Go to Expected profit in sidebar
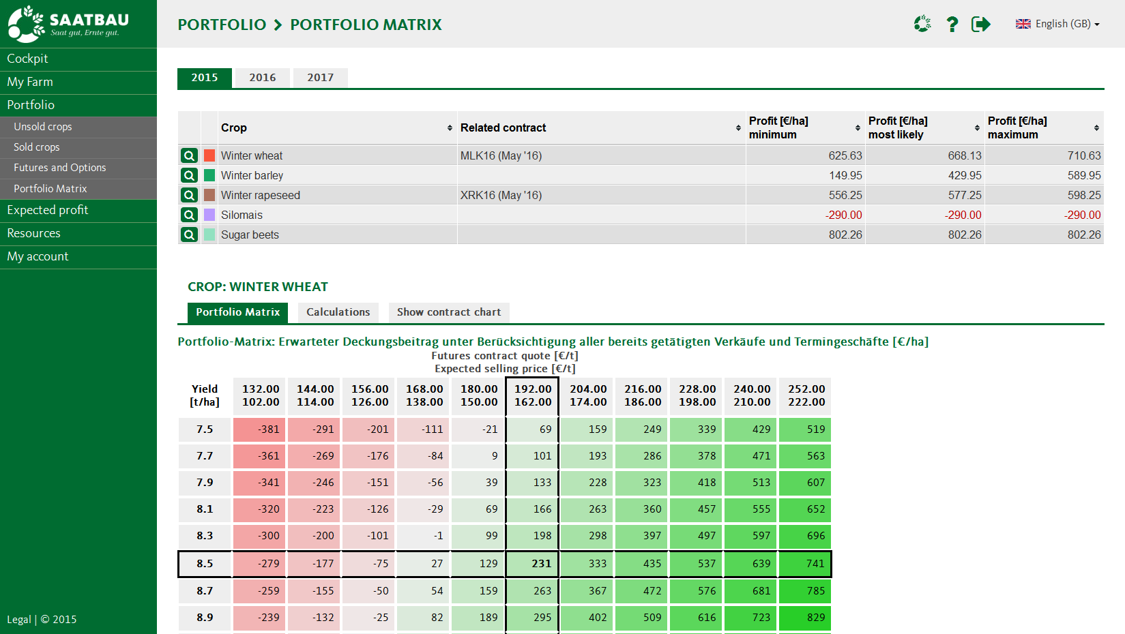 (48, 211)
